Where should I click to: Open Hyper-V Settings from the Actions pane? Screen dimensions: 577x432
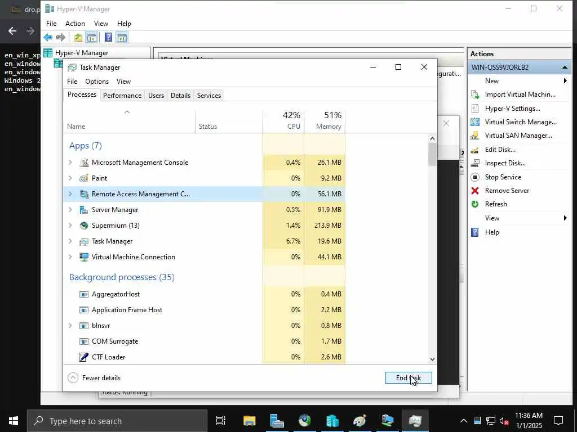click(512, 109)
